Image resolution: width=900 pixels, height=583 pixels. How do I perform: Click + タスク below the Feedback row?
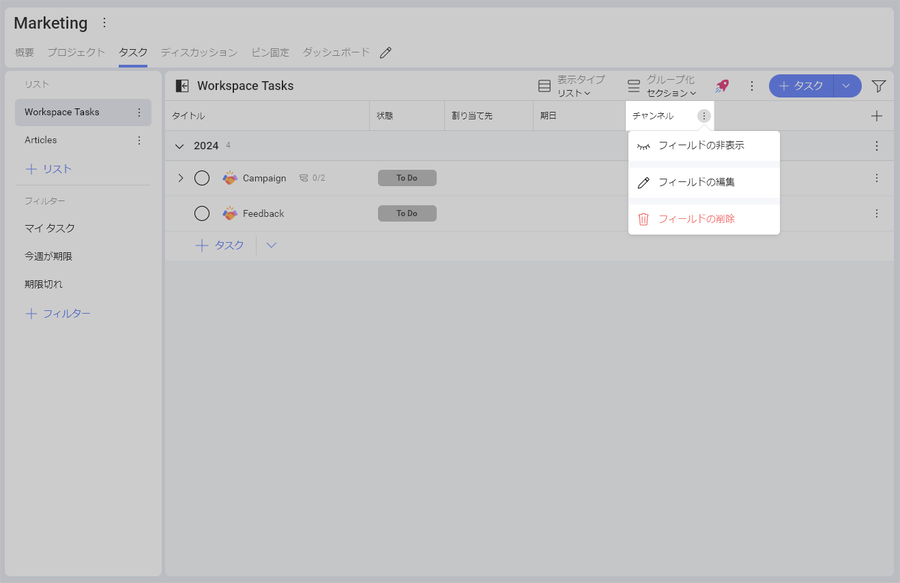(220, 245)
